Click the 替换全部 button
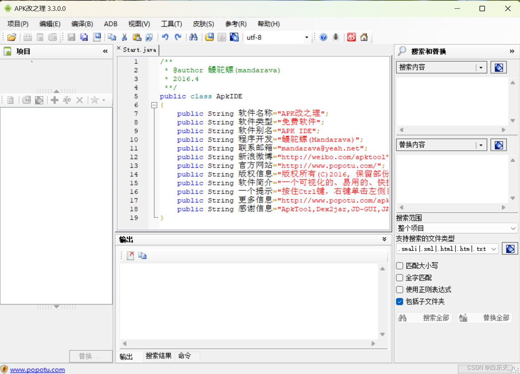 point(485,318)
